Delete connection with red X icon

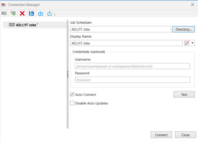click(22, 13)
